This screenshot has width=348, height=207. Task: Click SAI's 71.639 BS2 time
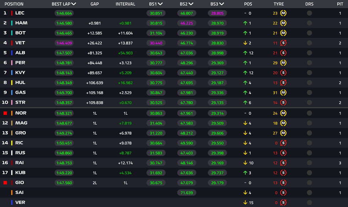187,192
